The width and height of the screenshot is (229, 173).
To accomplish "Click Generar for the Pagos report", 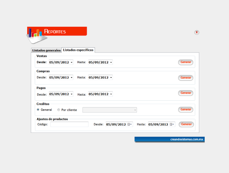I will coord(186,93).
